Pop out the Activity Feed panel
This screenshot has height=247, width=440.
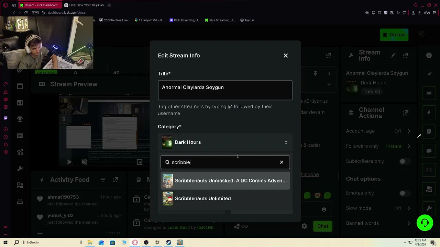115,180
